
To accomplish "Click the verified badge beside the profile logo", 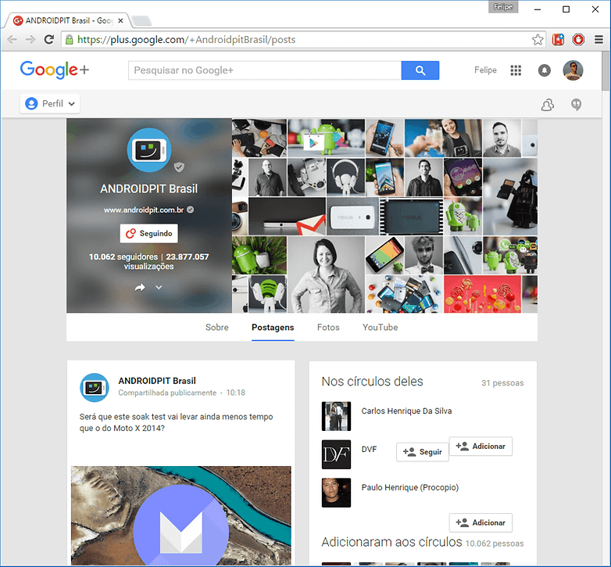I will point(179,167).
